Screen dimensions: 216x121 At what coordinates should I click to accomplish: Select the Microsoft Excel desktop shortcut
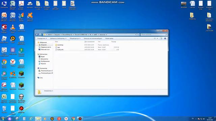tap(4, 98)
